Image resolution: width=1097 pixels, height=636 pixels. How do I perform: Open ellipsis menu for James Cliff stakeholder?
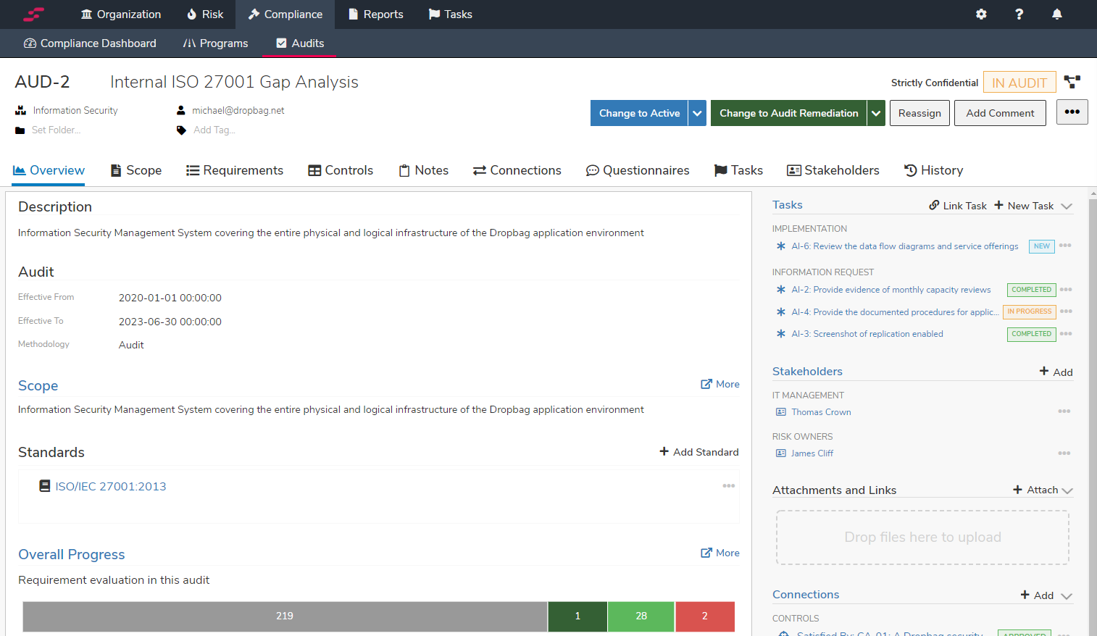point(1064,453)
